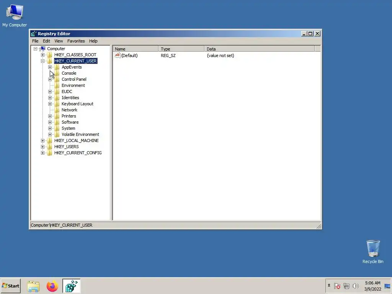The image size is (392, 294).
Task: Click the REG_SZ type cell
Action: (x=168, y=56)
